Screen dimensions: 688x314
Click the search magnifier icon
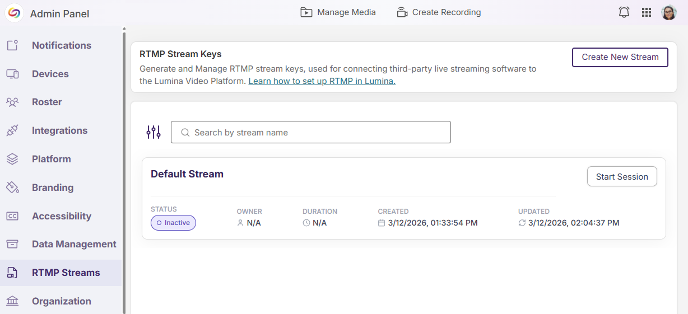[x=185, y=133]
